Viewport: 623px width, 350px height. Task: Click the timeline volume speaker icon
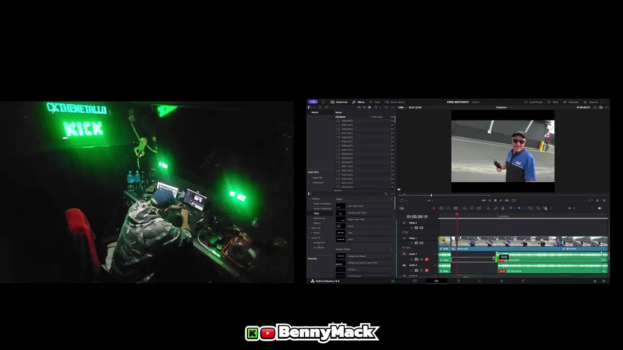coord(600,208)
